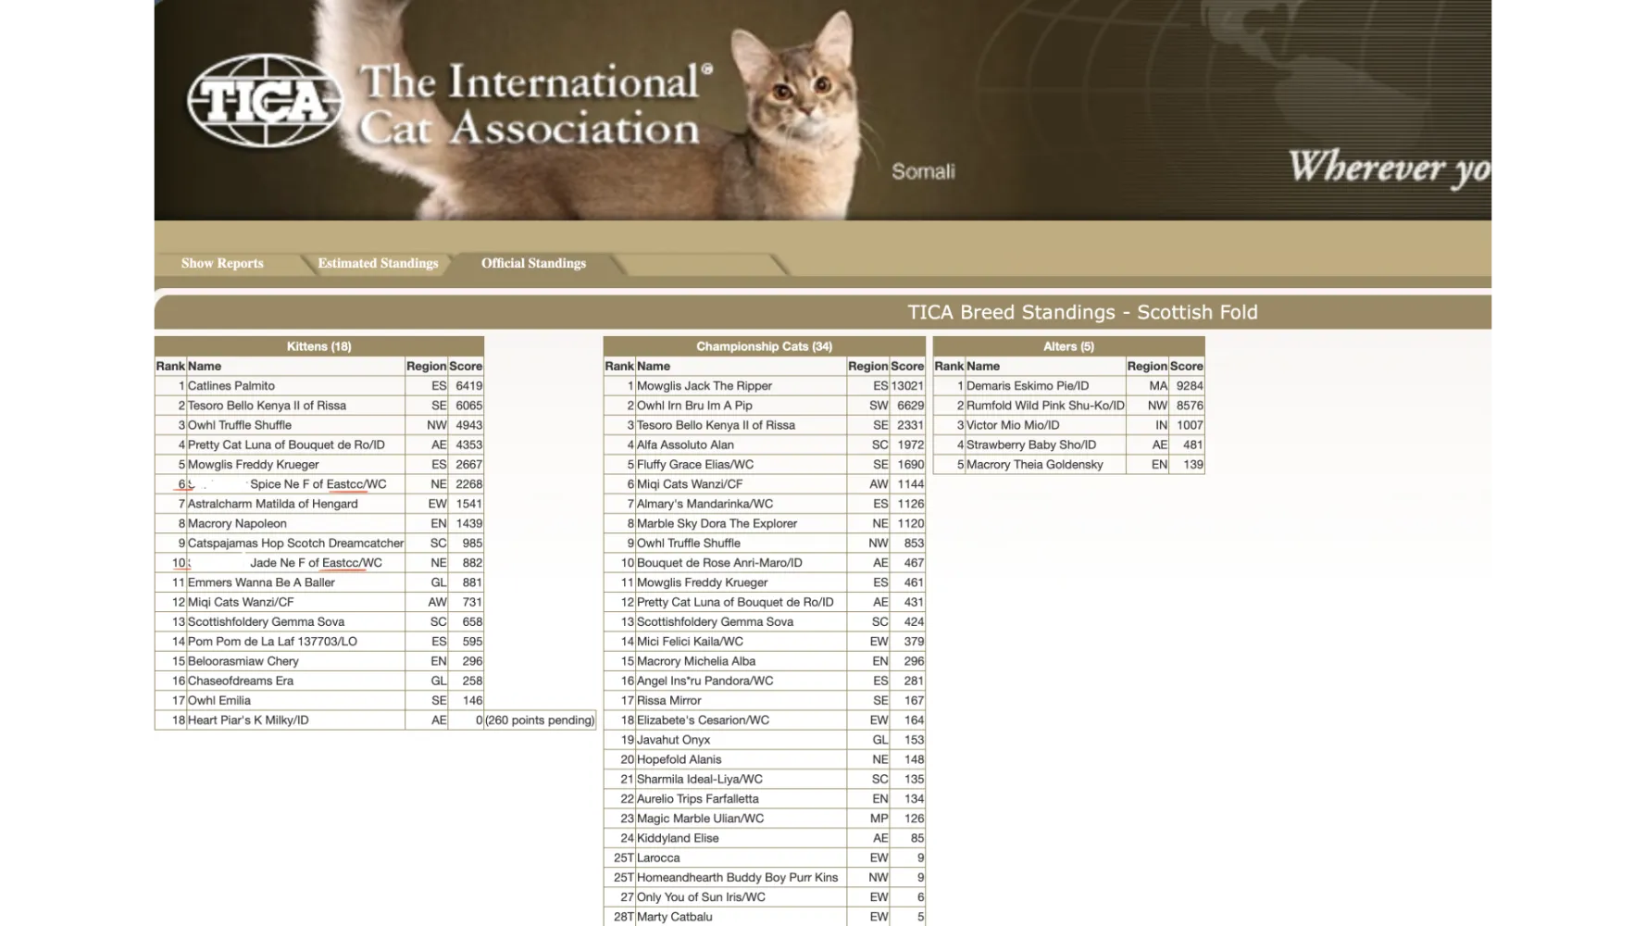Viewport: 1646px width, 926px height.
Task: Select Chaseofdreams Era row
Action: pyautogui.click(x=319, y=681)
